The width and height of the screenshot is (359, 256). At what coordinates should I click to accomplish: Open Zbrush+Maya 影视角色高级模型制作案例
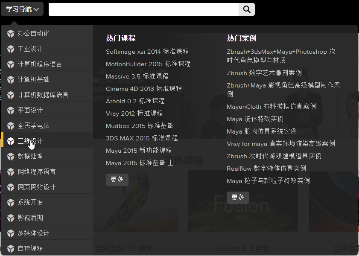tap(283, 90)
